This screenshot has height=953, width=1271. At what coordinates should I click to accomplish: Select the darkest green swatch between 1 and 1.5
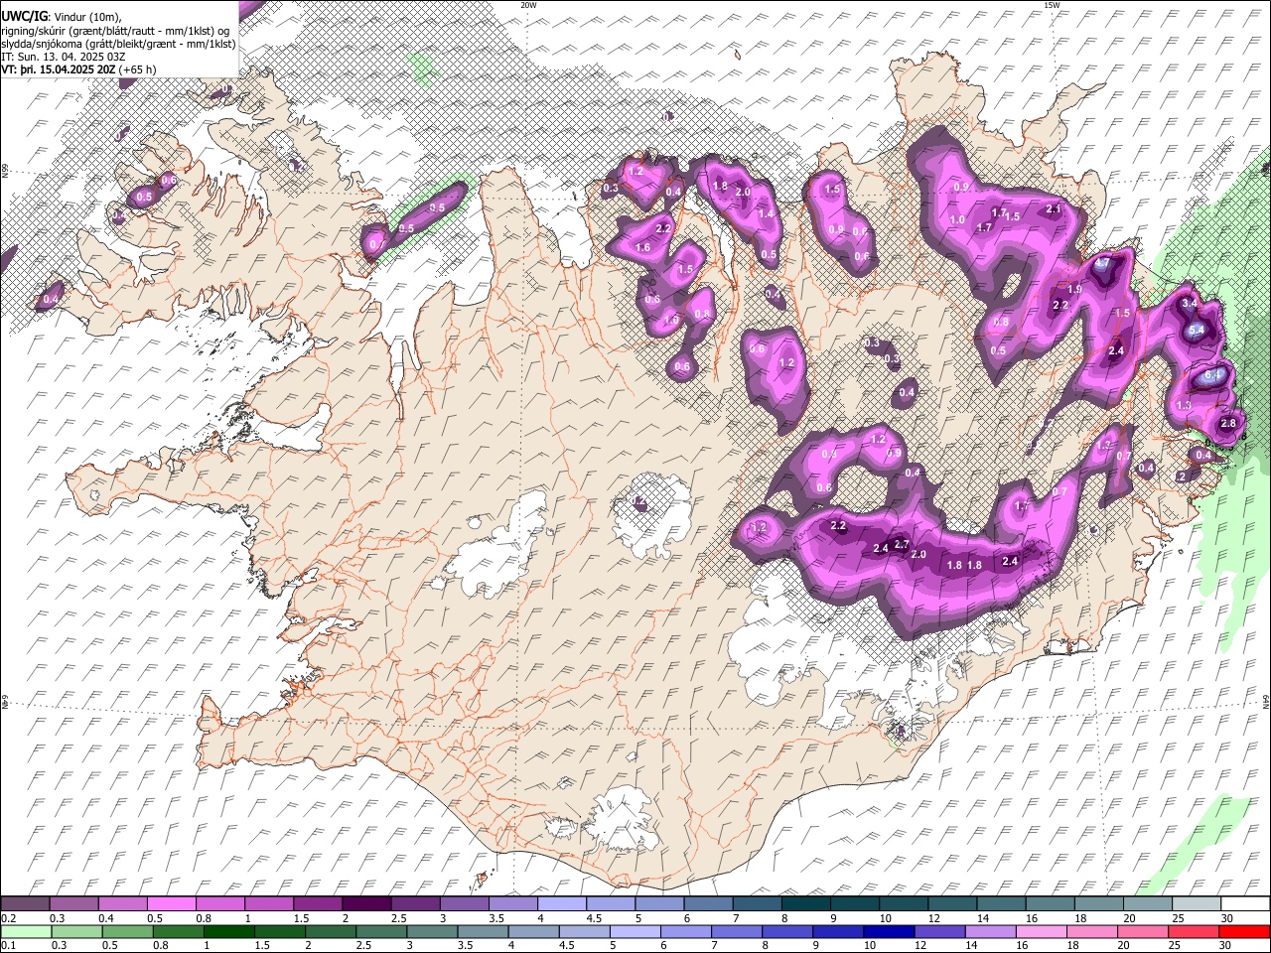pos(229,931)
